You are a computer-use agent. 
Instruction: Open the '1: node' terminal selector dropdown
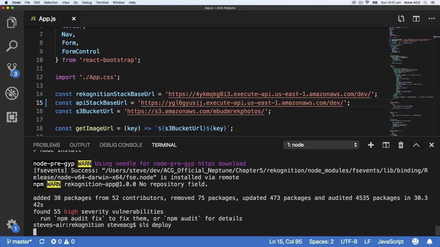(x=321, y=145)
